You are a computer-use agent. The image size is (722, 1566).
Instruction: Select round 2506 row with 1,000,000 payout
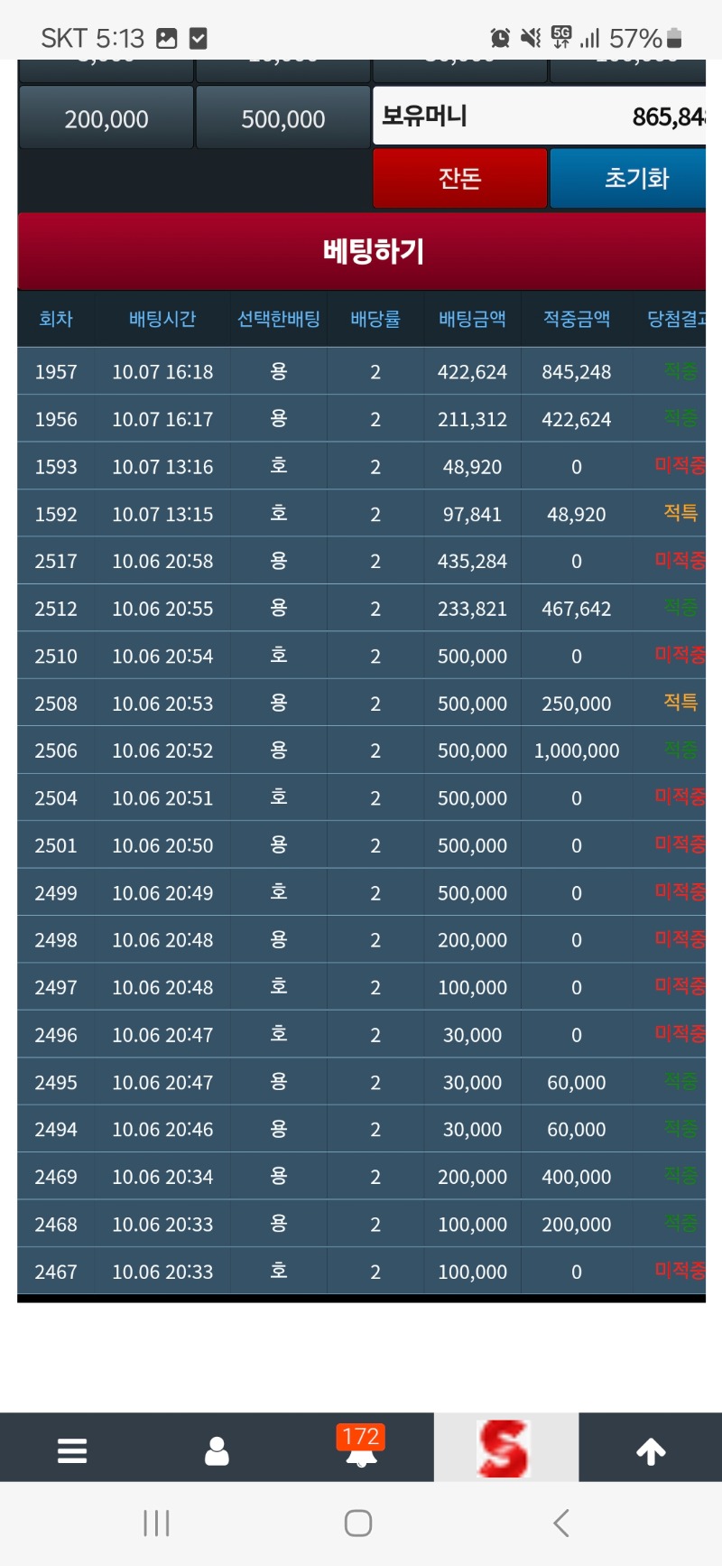[361, 750]
